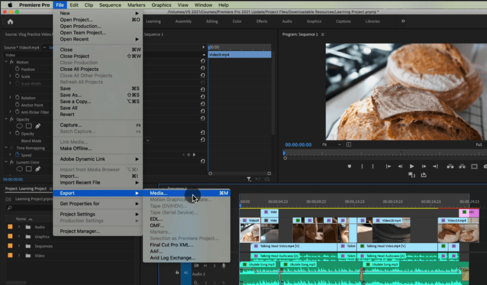Image resolution: width=487 pixels, height=285 pixels.
Task: Click the Program monitor playhead scrubber
Action: click(284, 153)
